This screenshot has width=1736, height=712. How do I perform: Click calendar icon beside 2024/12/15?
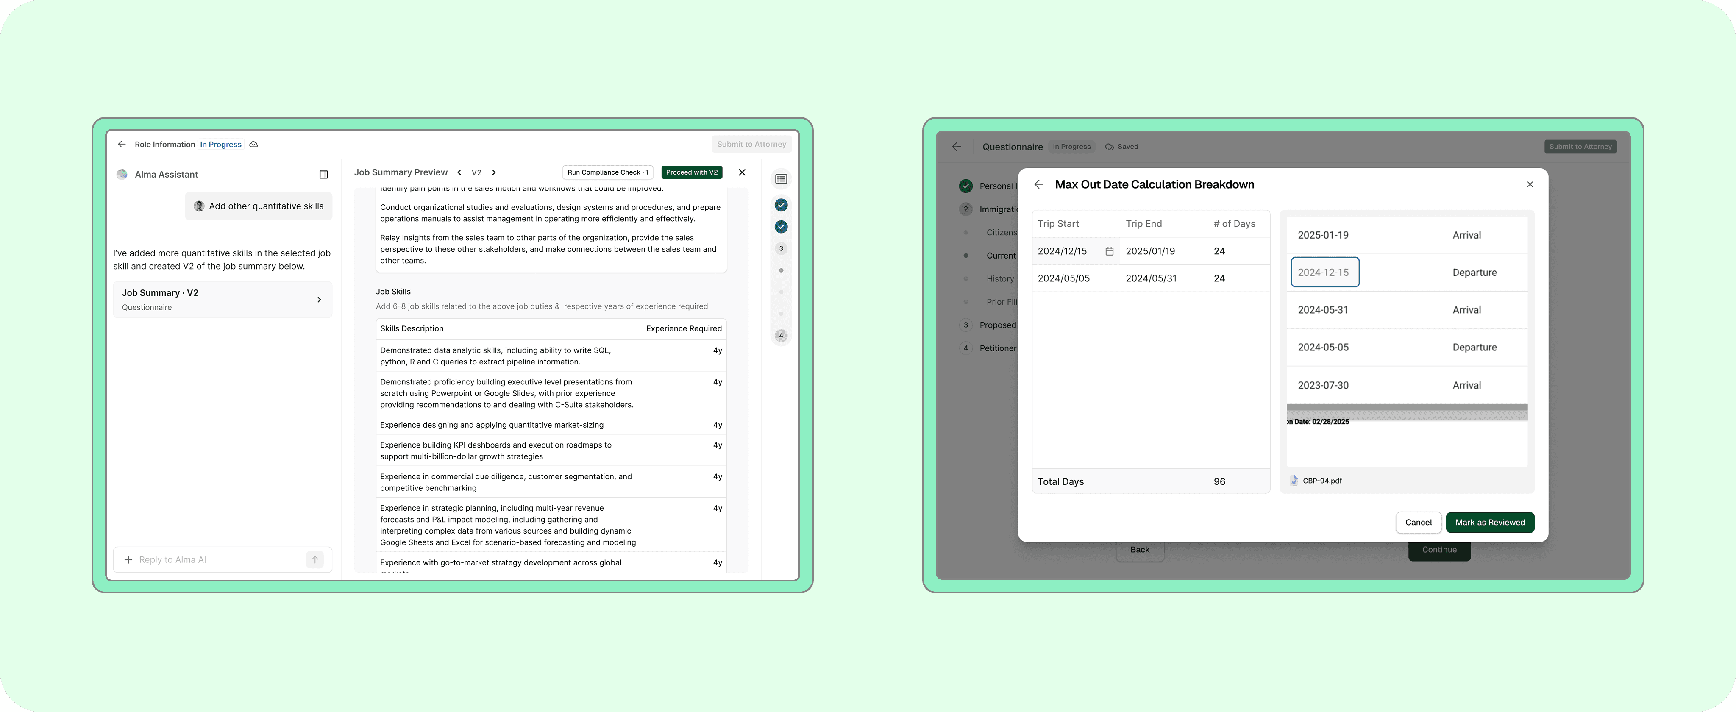coord(1109,251)
